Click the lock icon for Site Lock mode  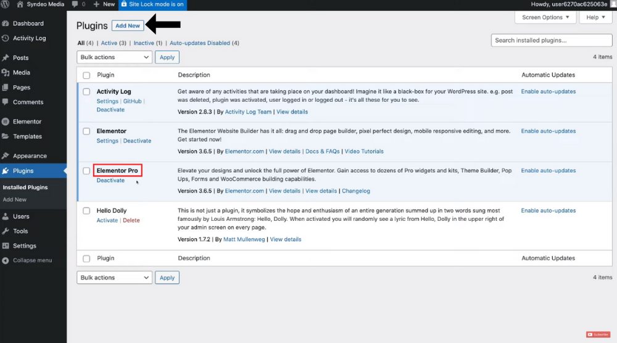(x=124, y=4)
